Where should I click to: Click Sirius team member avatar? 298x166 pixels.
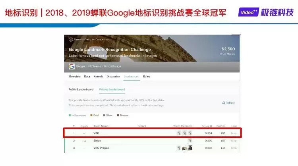tap(190, 141)
